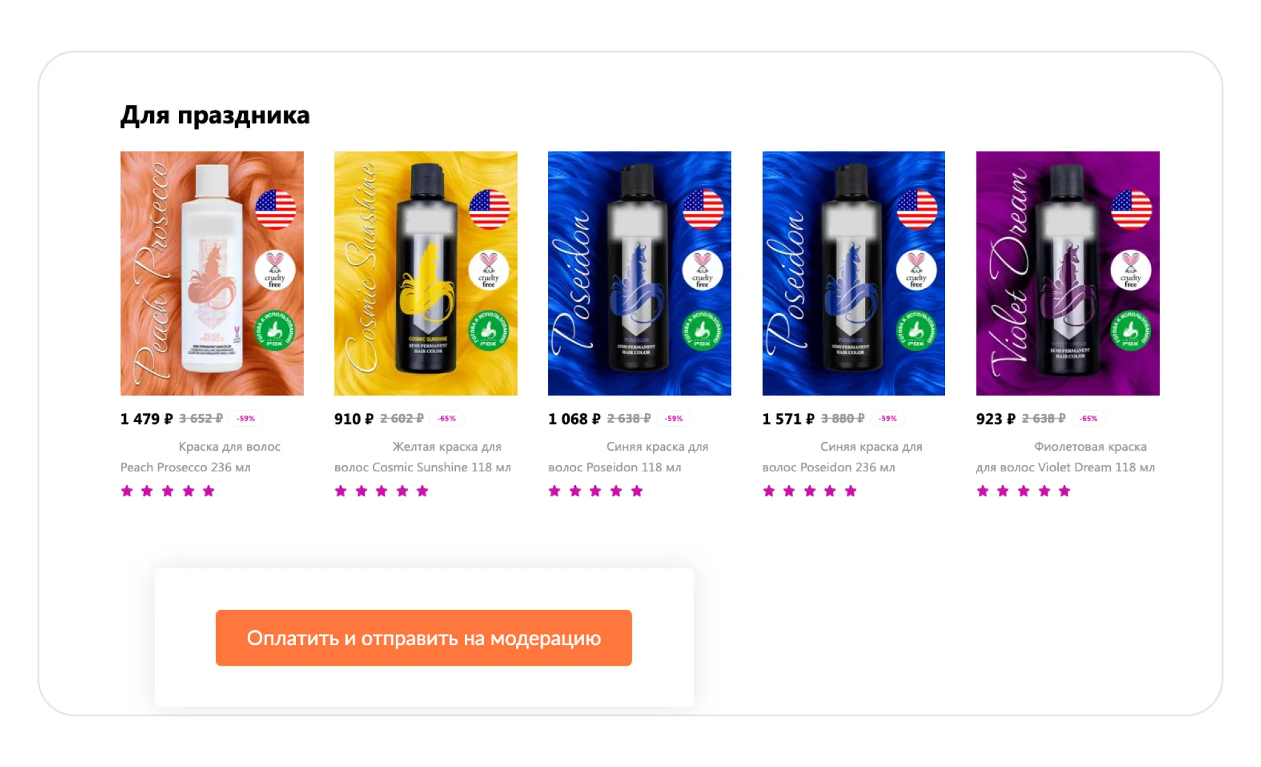1261x767 pixels.
Task: Click the -65% discount tag near 923 ₽
Action: pos(1088,418)
